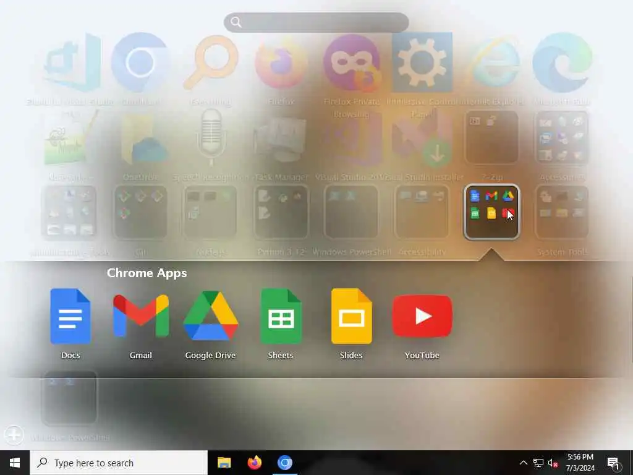This screenshot has width=633, height=475.
Task: Expand the Accessories folder
Action: point(561,137)
